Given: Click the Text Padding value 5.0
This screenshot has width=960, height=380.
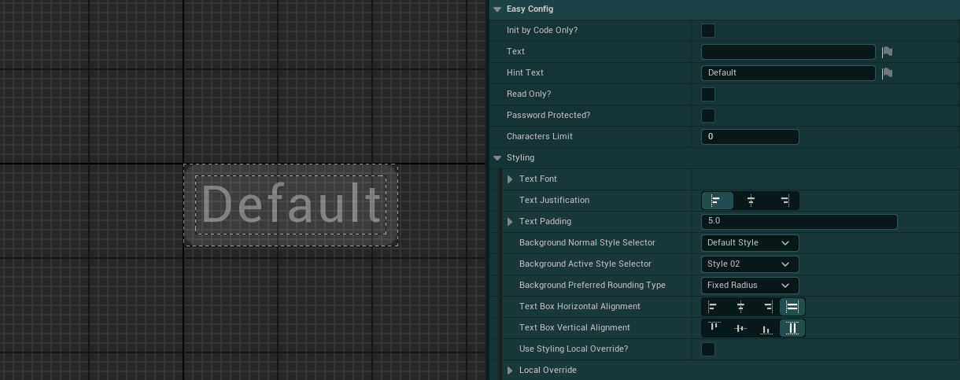Looking at the screenshot, I should [x=799, y=222].
